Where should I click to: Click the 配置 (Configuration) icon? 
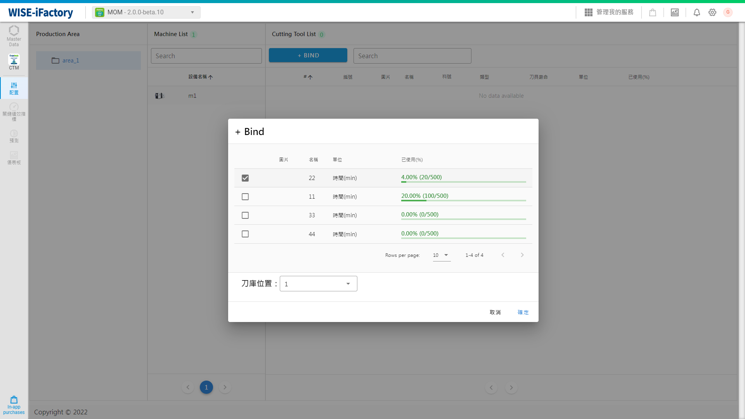pos(13,87)
